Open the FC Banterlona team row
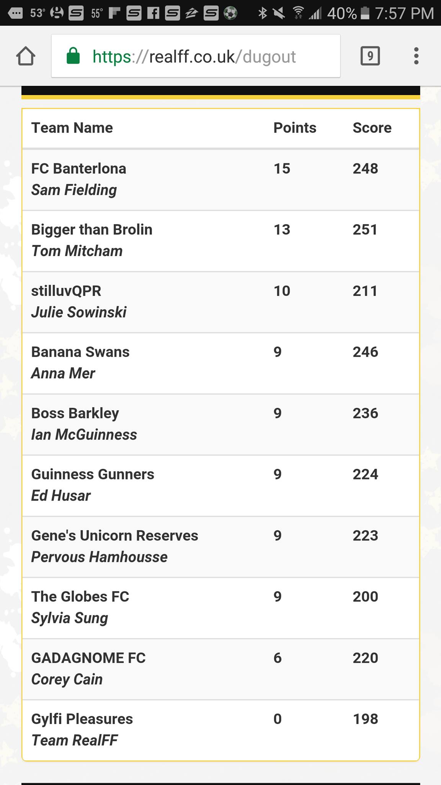This screenshot has width=441, height=785. (x=220, y=179)
